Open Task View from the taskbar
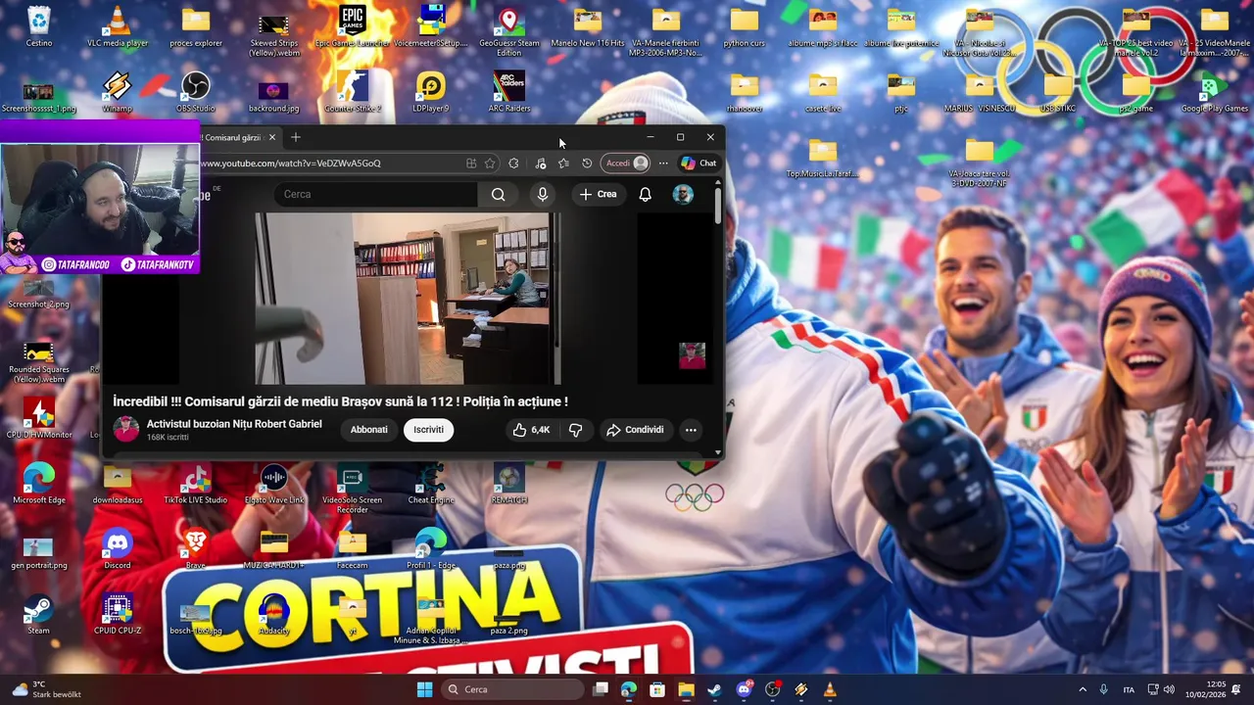Viewport: 1254px width, 705px height. pos(600,689)
